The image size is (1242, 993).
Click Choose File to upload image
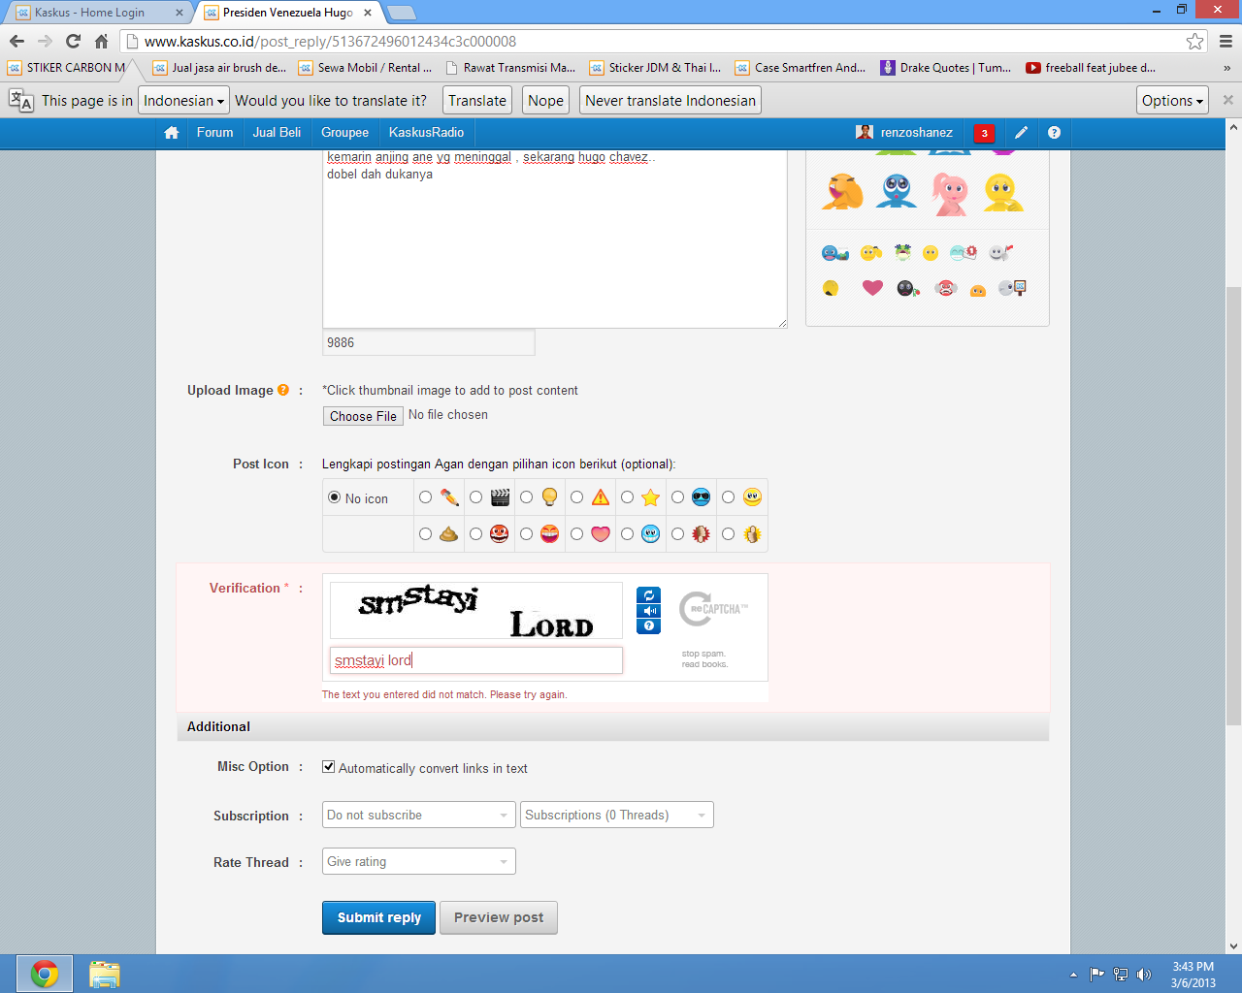pyautogui.click(x=361, y=416)
